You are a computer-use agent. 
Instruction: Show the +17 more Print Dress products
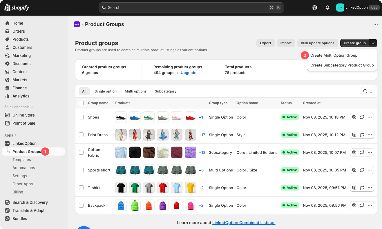(202, 135)
